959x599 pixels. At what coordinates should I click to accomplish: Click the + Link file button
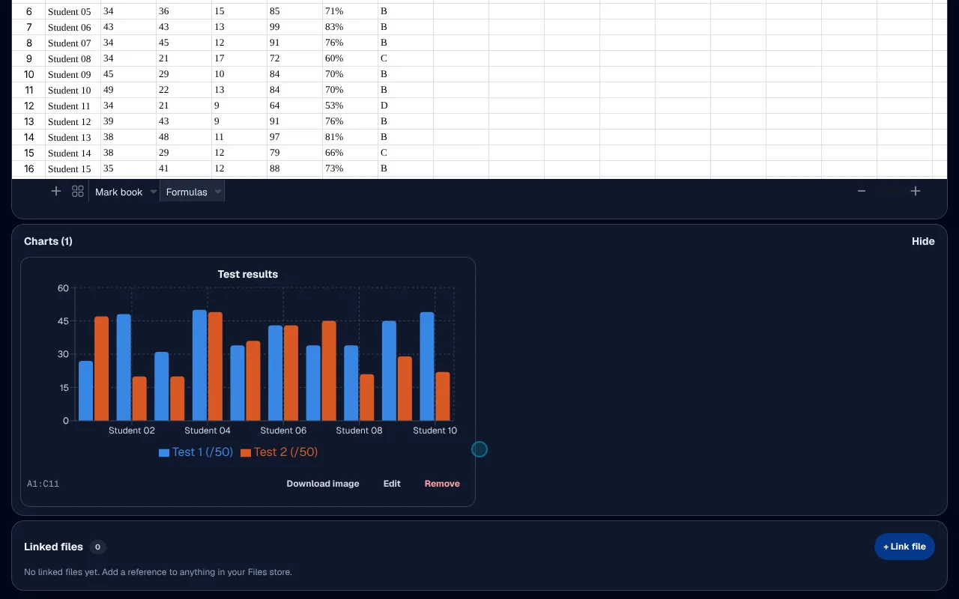click(x=904, y=547)
